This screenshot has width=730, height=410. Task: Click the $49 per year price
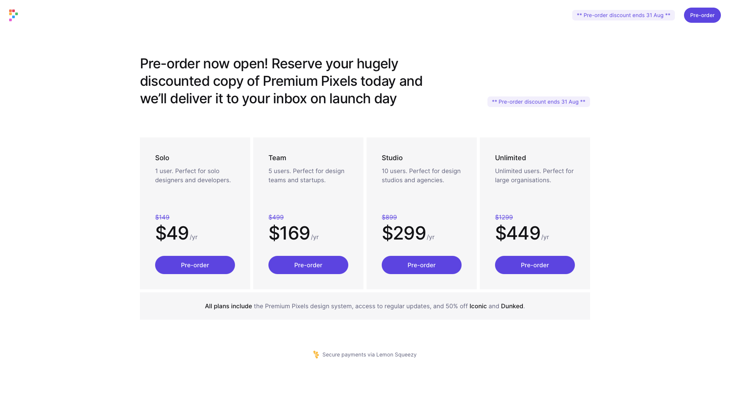point(172,233)
